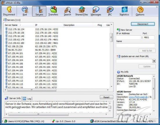Click the Port field showing 4661
The image size is (160, 125).
(149, 37)
